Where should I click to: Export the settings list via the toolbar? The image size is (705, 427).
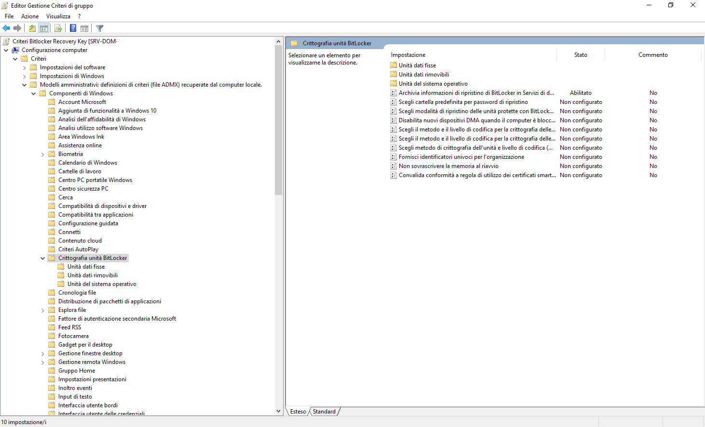click(x=58, y=28)
